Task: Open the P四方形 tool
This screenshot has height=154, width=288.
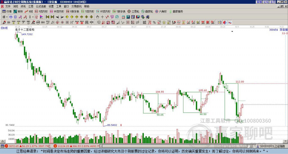Action: pyautogui.click(x=41, y=11)
